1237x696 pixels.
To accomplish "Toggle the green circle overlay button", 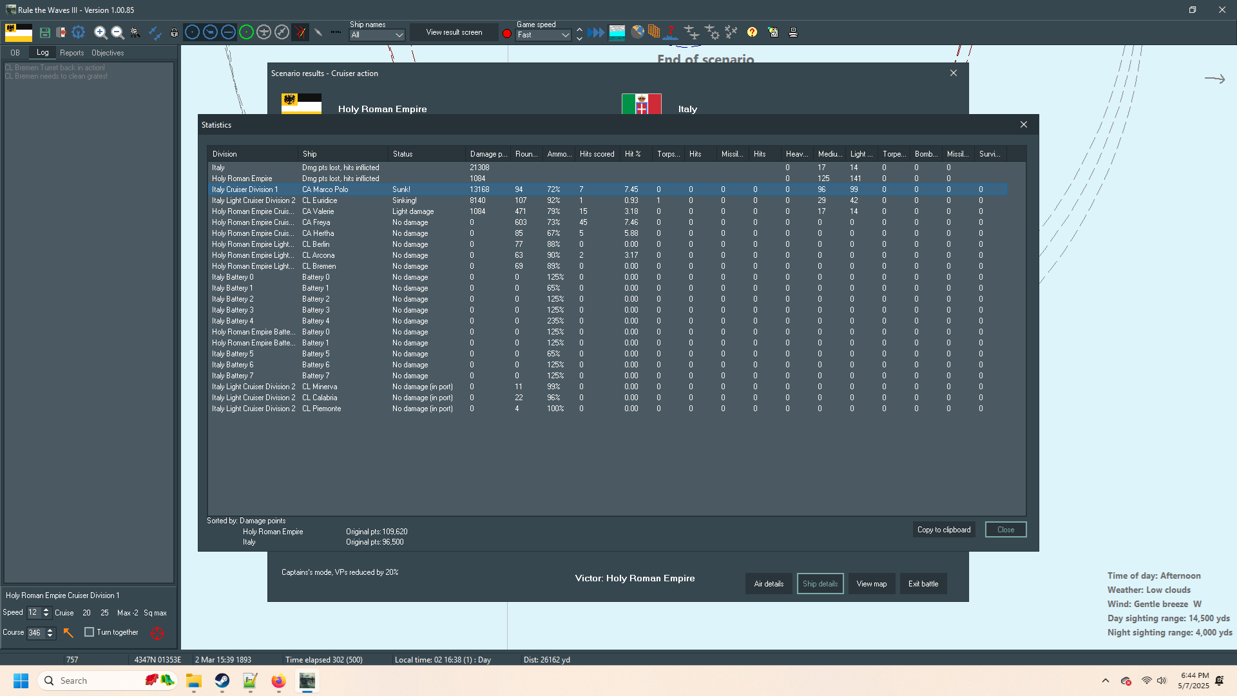I will click(246, 32).
